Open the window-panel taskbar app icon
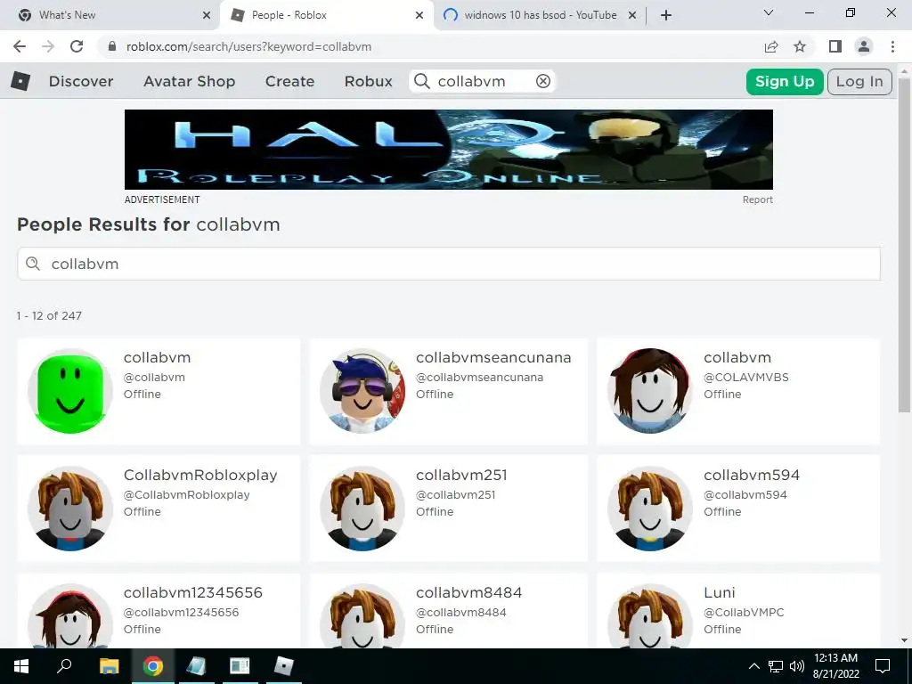 240,666
